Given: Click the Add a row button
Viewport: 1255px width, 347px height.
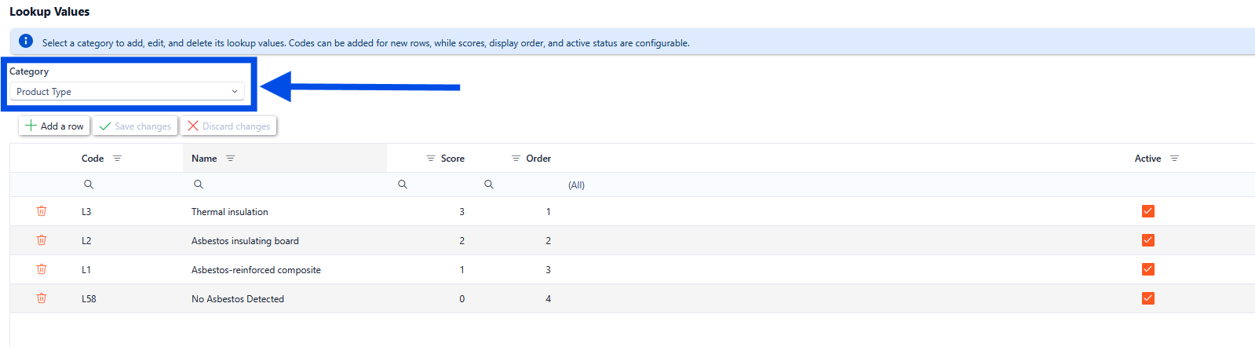Looking at the screenshot, I should [x=54, y=126].
